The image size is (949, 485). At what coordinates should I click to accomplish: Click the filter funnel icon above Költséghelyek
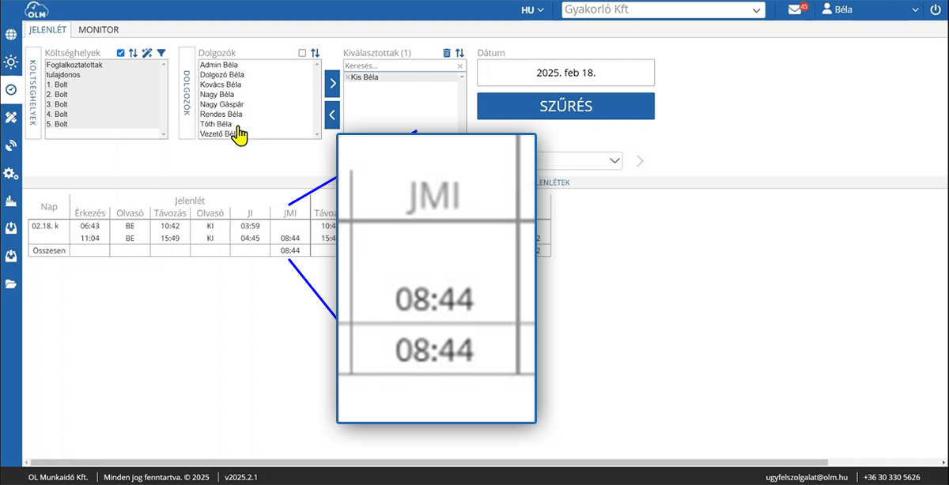click(161, 53)
